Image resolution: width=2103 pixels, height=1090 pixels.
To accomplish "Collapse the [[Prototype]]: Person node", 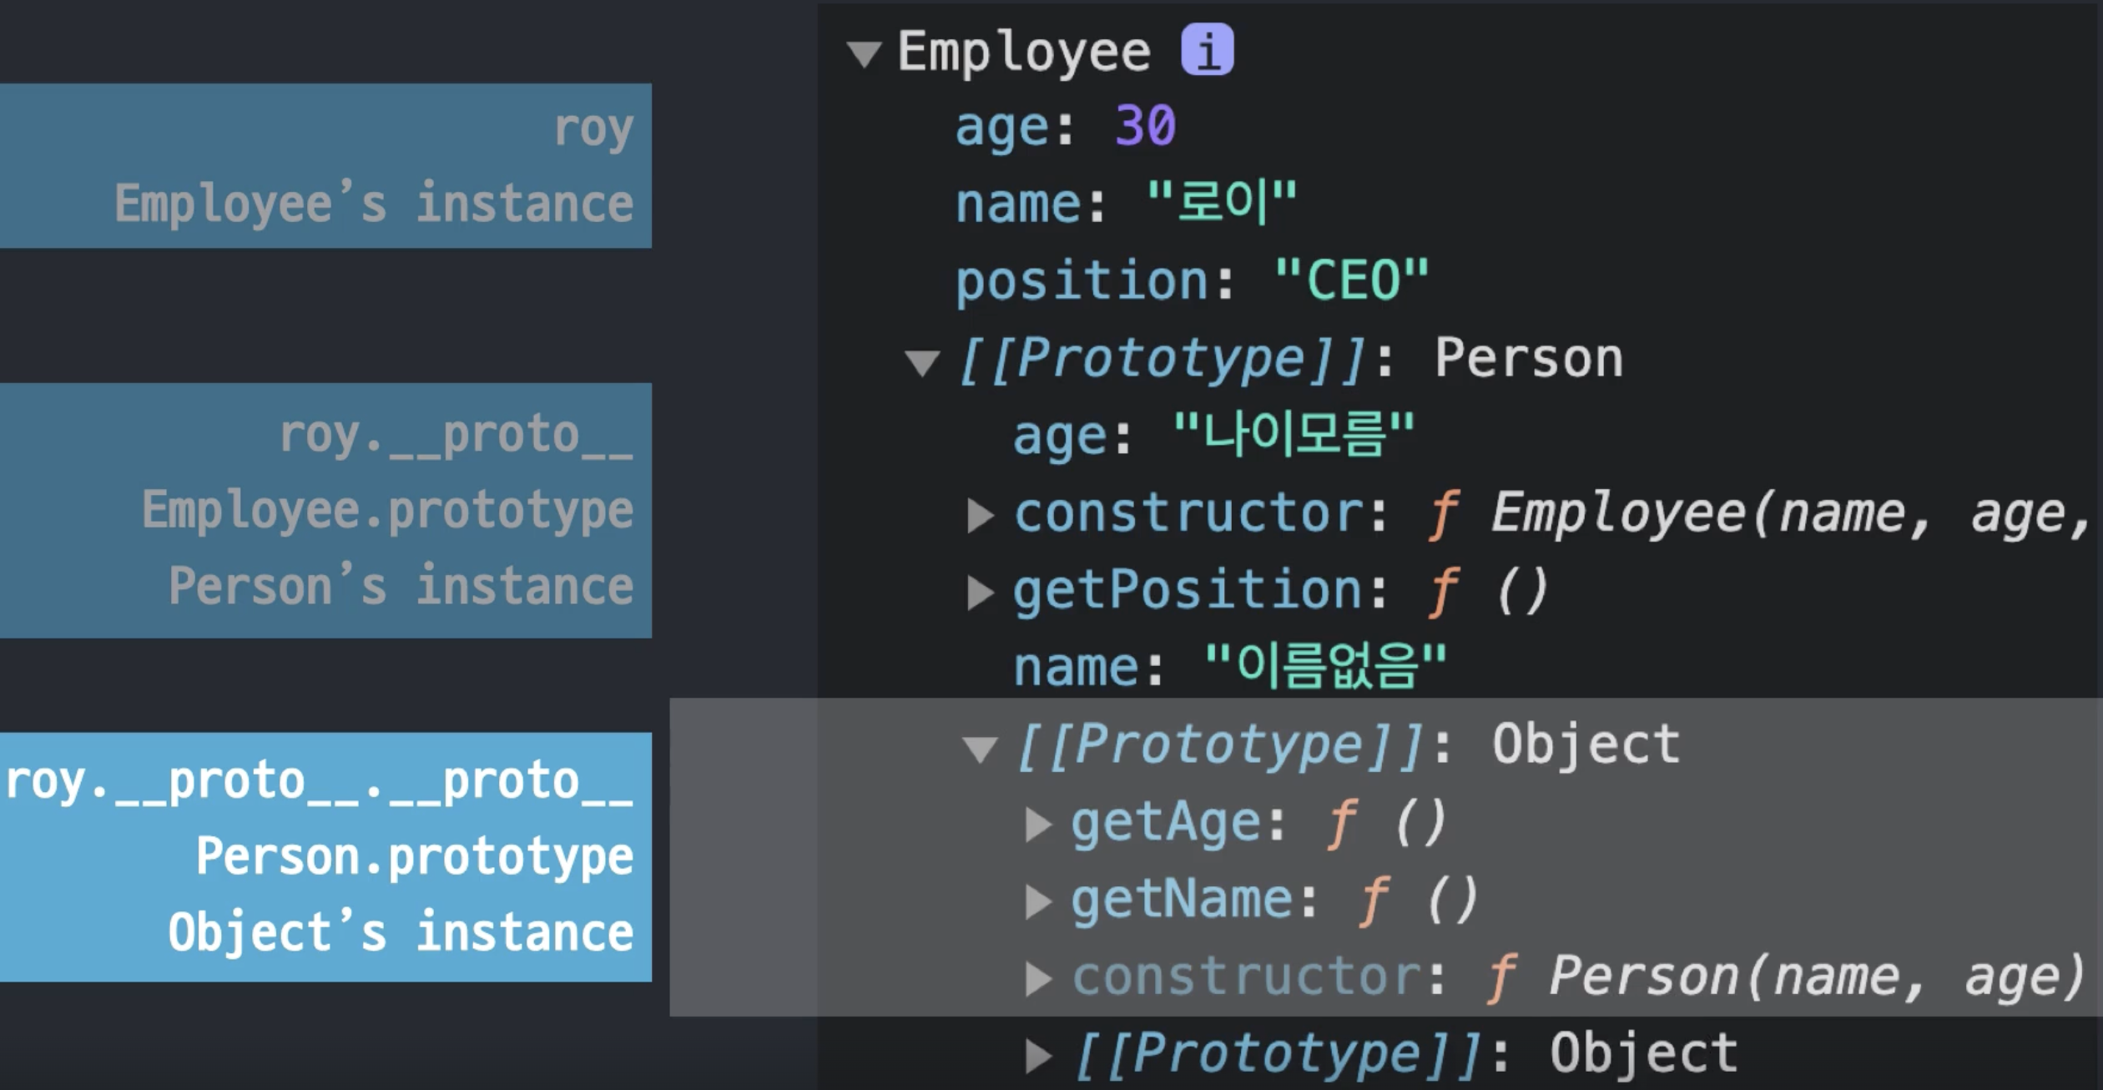I will point(922,363).
